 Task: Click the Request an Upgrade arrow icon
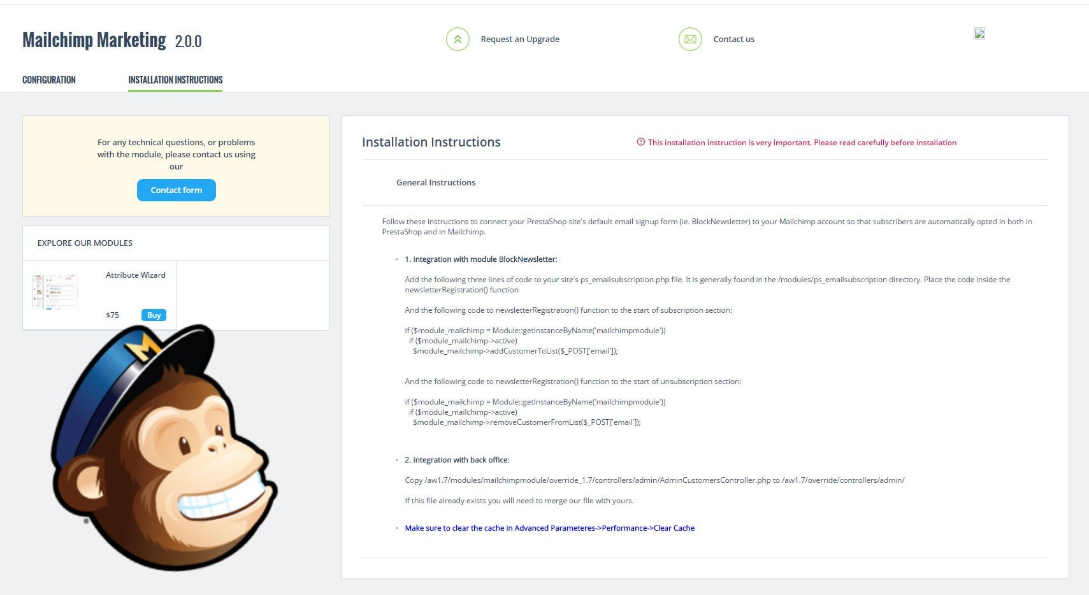pyautogui.click(x=458, y=39)
